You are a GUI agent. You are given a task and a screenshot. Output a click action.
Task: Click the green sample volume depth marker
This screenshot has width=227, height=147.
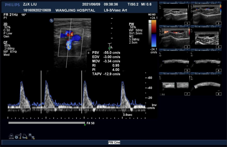pyautogui.click(x=109, y=49)
